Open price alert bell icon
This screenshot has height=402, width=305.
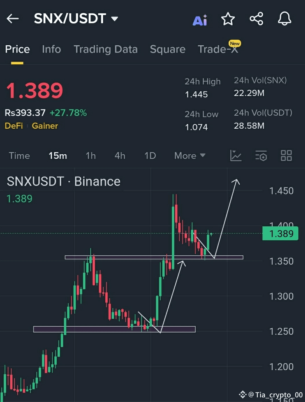(284, 19)
